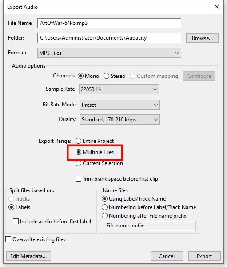227x267 pixels.
Task: Open the Sample Rate dropdown
Action: tap(119, 89)
